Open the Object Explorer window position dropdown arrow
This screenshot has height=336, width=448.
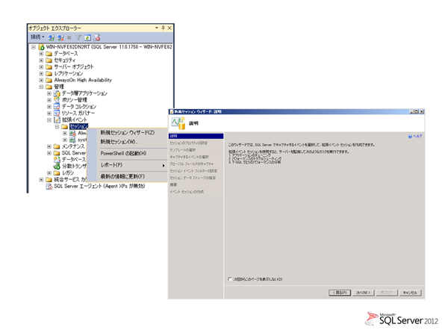pyautogui.click(x=157, y=28)
